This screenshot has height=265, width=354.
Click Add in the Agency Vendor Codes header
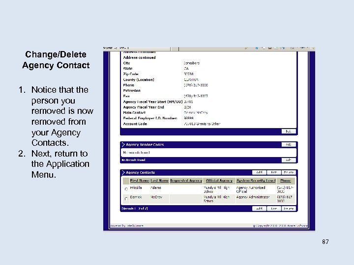(x=289, y=144)
